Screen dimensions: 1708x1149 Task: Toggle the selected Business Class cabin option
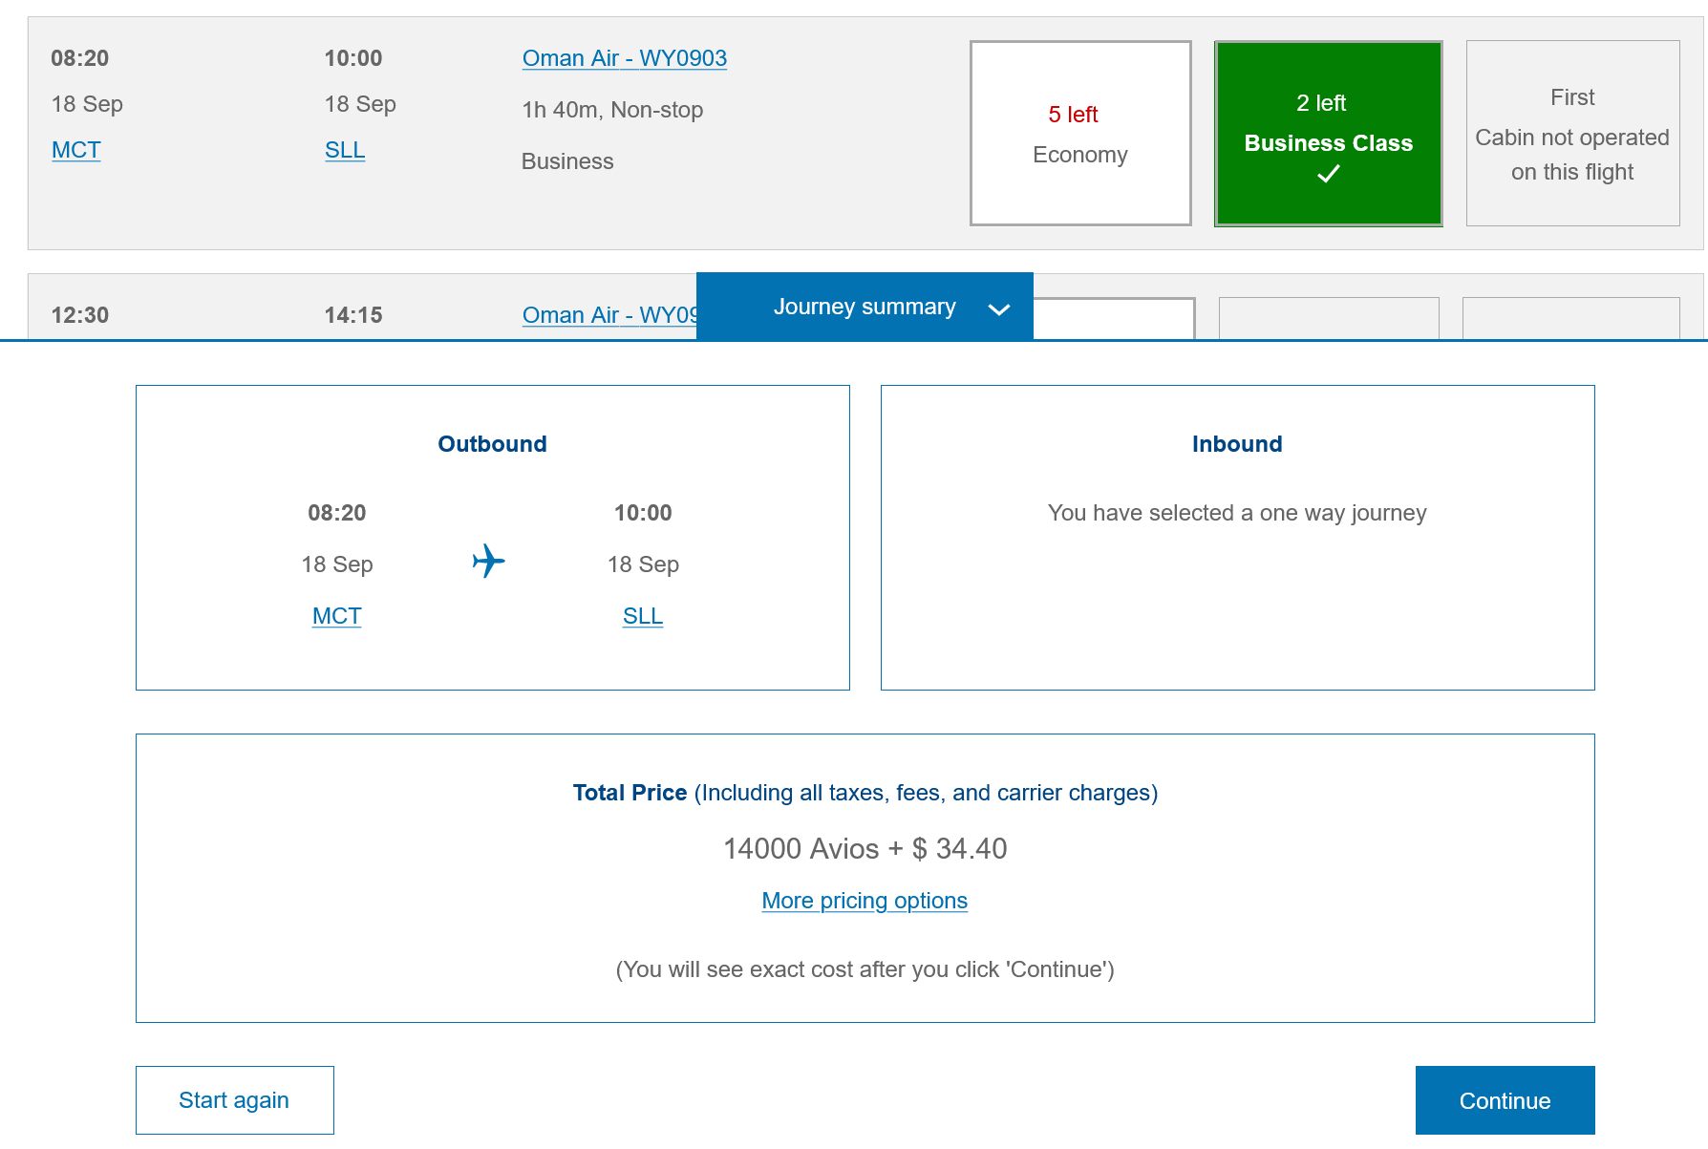(x=1328, y=133)
